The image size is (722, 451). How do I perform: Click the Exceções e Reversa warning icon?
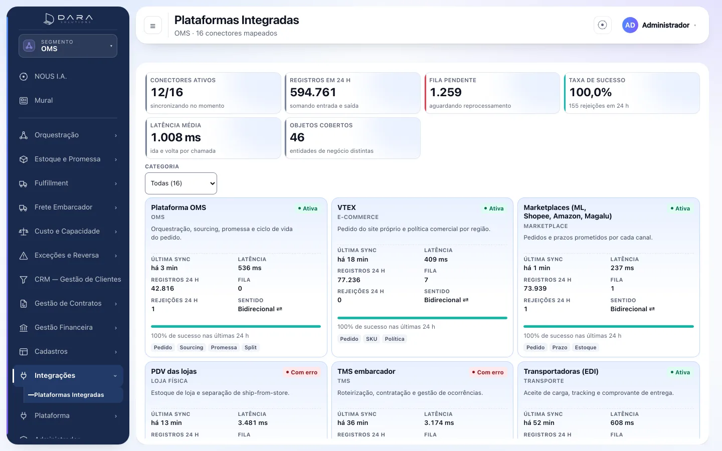[x=24, y=256]
